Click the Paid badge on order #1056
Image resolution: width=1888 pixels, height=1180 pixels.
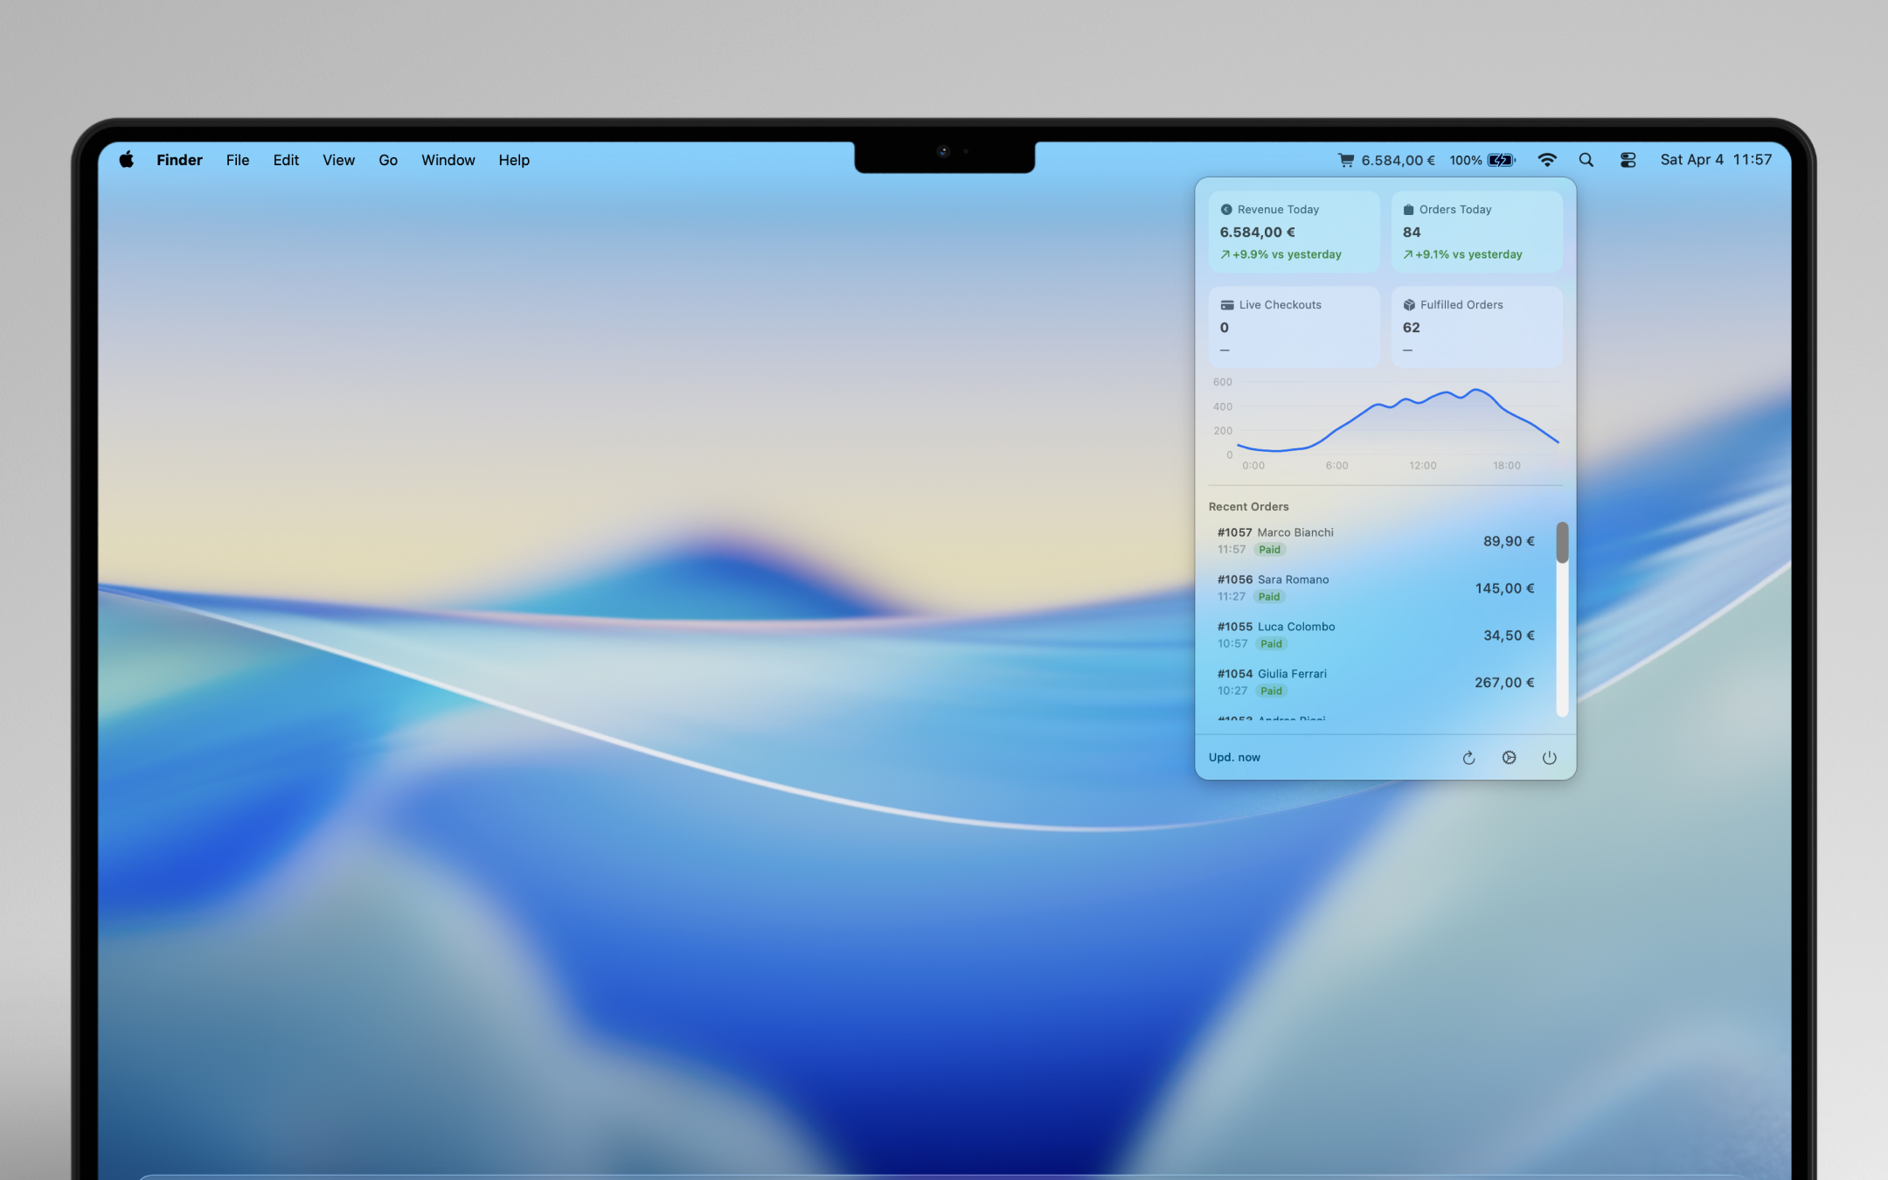[x=1269, y=597]
